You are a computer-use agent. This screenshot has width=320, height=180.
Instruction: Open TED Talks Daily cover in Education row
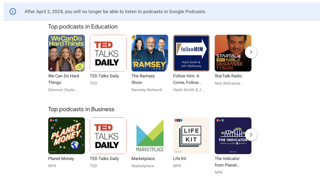108,53
